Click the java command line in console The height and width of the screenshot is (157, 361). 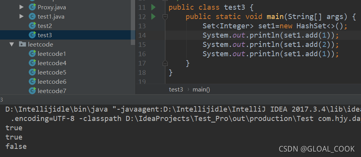[x=183, y=109]
